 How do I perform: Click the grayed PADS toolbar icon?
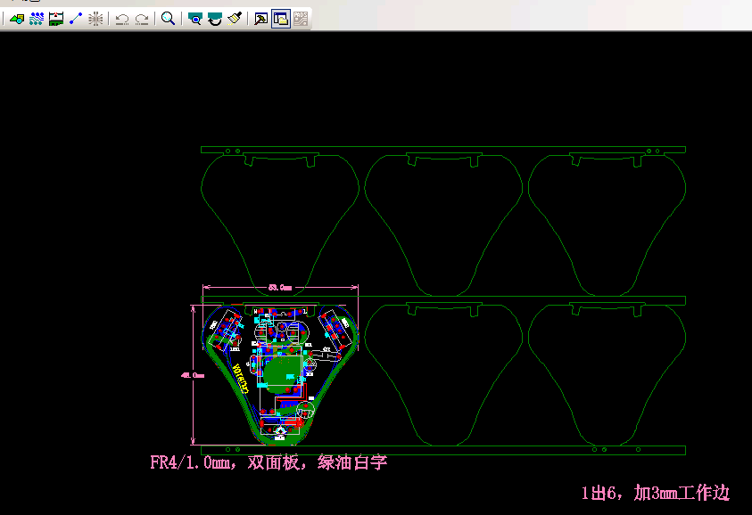(x=301, y=18)
